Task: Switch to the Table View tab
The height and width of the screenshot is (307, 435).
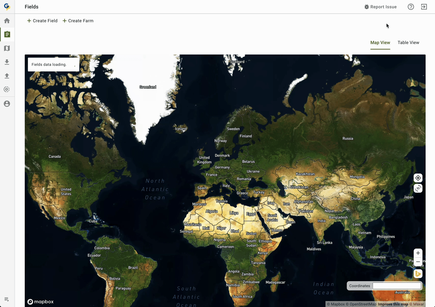Action: point(408,43)
